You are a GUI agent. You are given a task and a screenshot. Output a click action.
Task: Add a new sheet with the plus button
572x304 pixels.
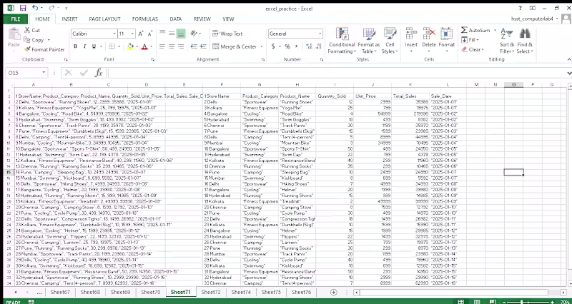coord(333,292)
